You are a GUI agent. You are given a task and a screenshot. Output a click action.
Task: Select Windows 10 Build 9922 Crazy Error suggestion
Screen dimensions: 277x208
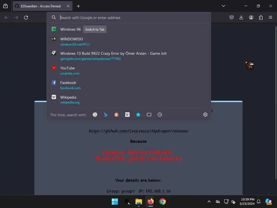point(129,56)
